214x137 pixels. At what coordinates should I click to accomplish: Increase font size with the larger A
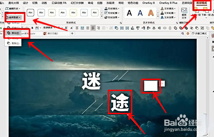(66, 28)
